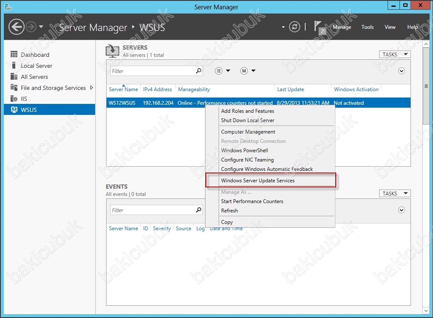Sort servers by IPv4 Address column

[157, 89]
